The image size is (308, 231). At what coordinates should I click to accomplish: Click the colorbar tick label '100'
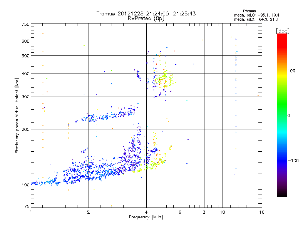[x=291, y=71]
